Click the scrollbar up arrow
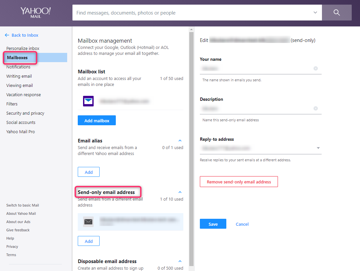This screenshot has width=360, height=271. (192, 29)
